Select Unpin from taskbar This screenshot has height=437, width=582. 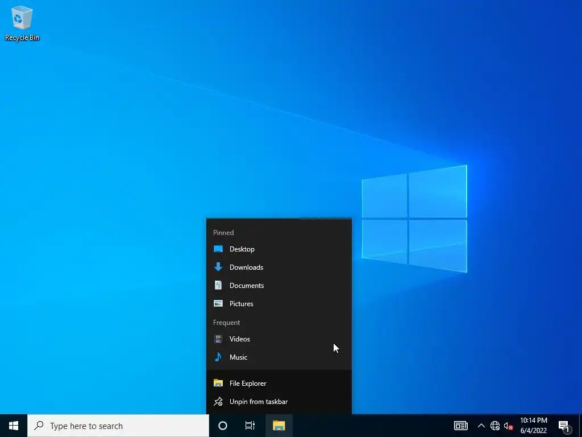(x=278, y=401)
